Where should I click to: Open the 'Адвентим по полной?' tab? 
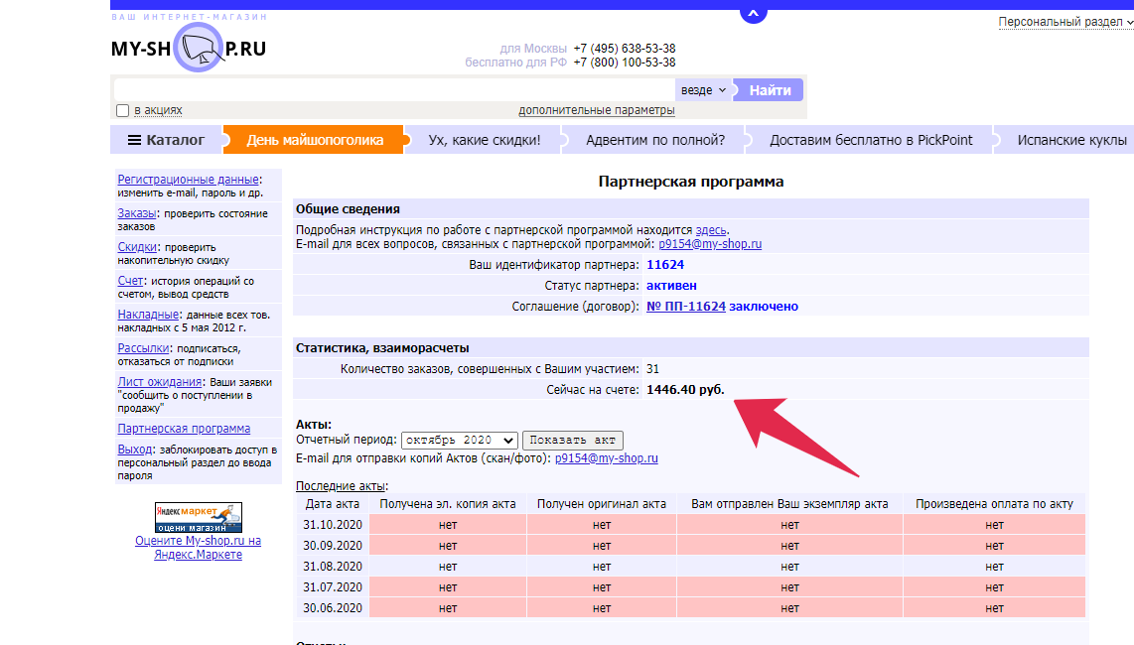655,140
